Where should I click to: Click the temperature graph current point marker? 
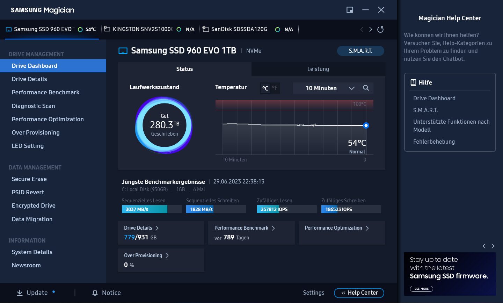point(366,125)
